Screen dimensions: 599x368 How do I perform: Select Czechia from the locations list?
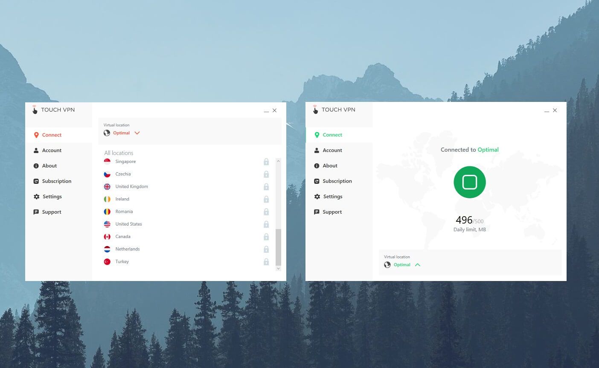tap(187, 174)
